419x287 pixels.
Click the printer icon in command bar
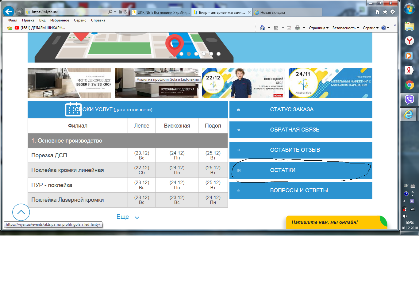[297, 28]
